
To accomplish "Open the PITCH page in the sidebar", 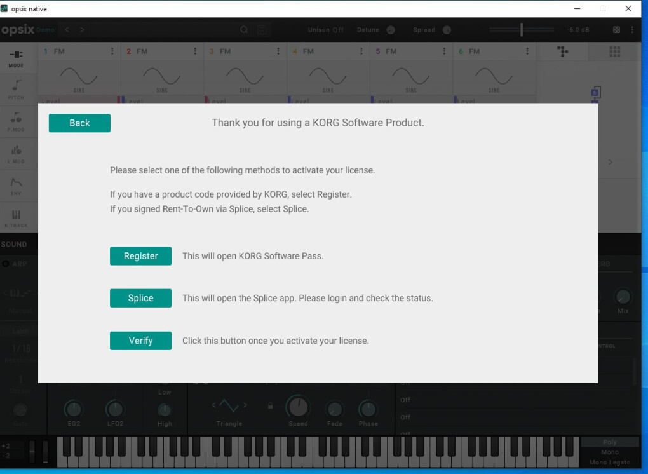I will 16,90.
